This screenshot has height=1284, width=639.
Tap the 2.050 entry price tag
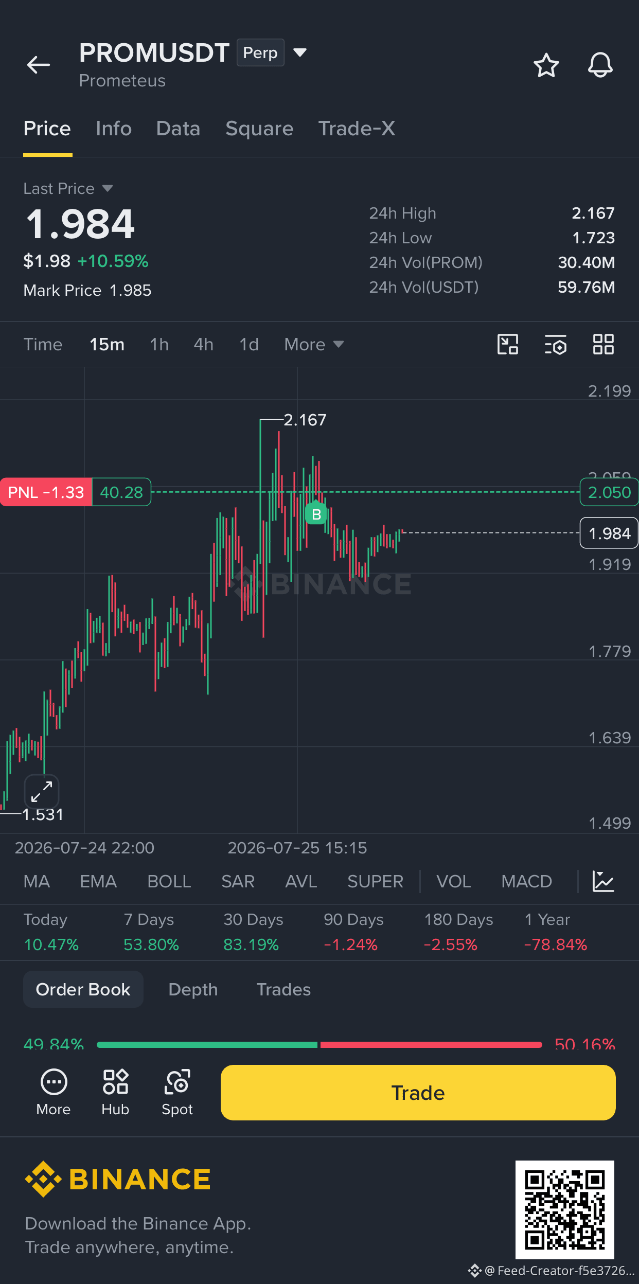[x=609, y=492]
